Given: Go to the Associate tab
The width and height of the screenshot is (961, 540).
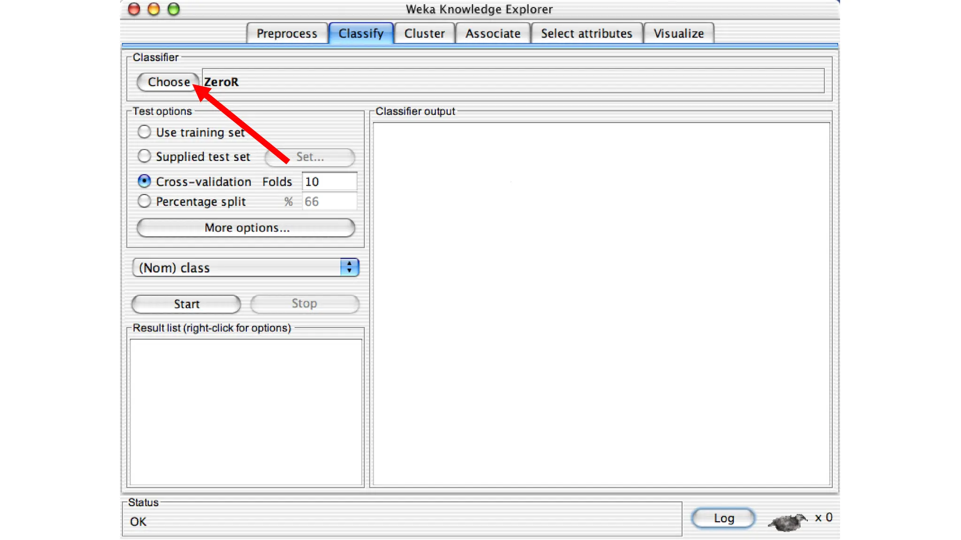Looking at the screenshot, I should [x=493, y=34].
